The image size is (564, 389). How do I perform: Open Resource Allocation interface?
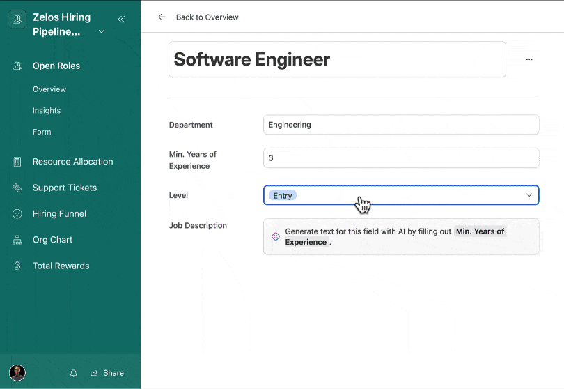72,162
